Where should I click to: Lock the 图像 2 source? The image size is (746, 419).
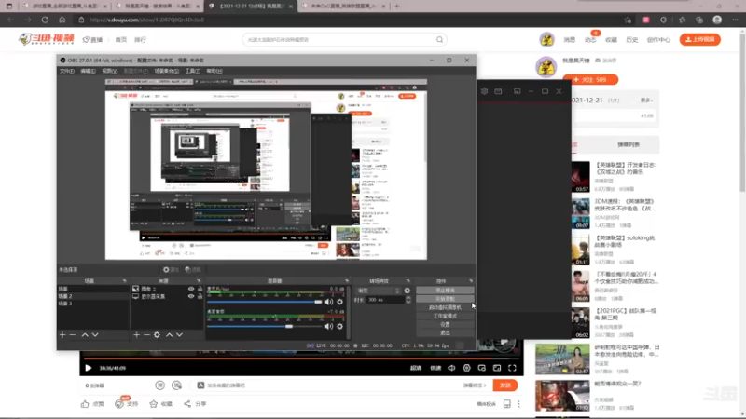click(200, 289)
